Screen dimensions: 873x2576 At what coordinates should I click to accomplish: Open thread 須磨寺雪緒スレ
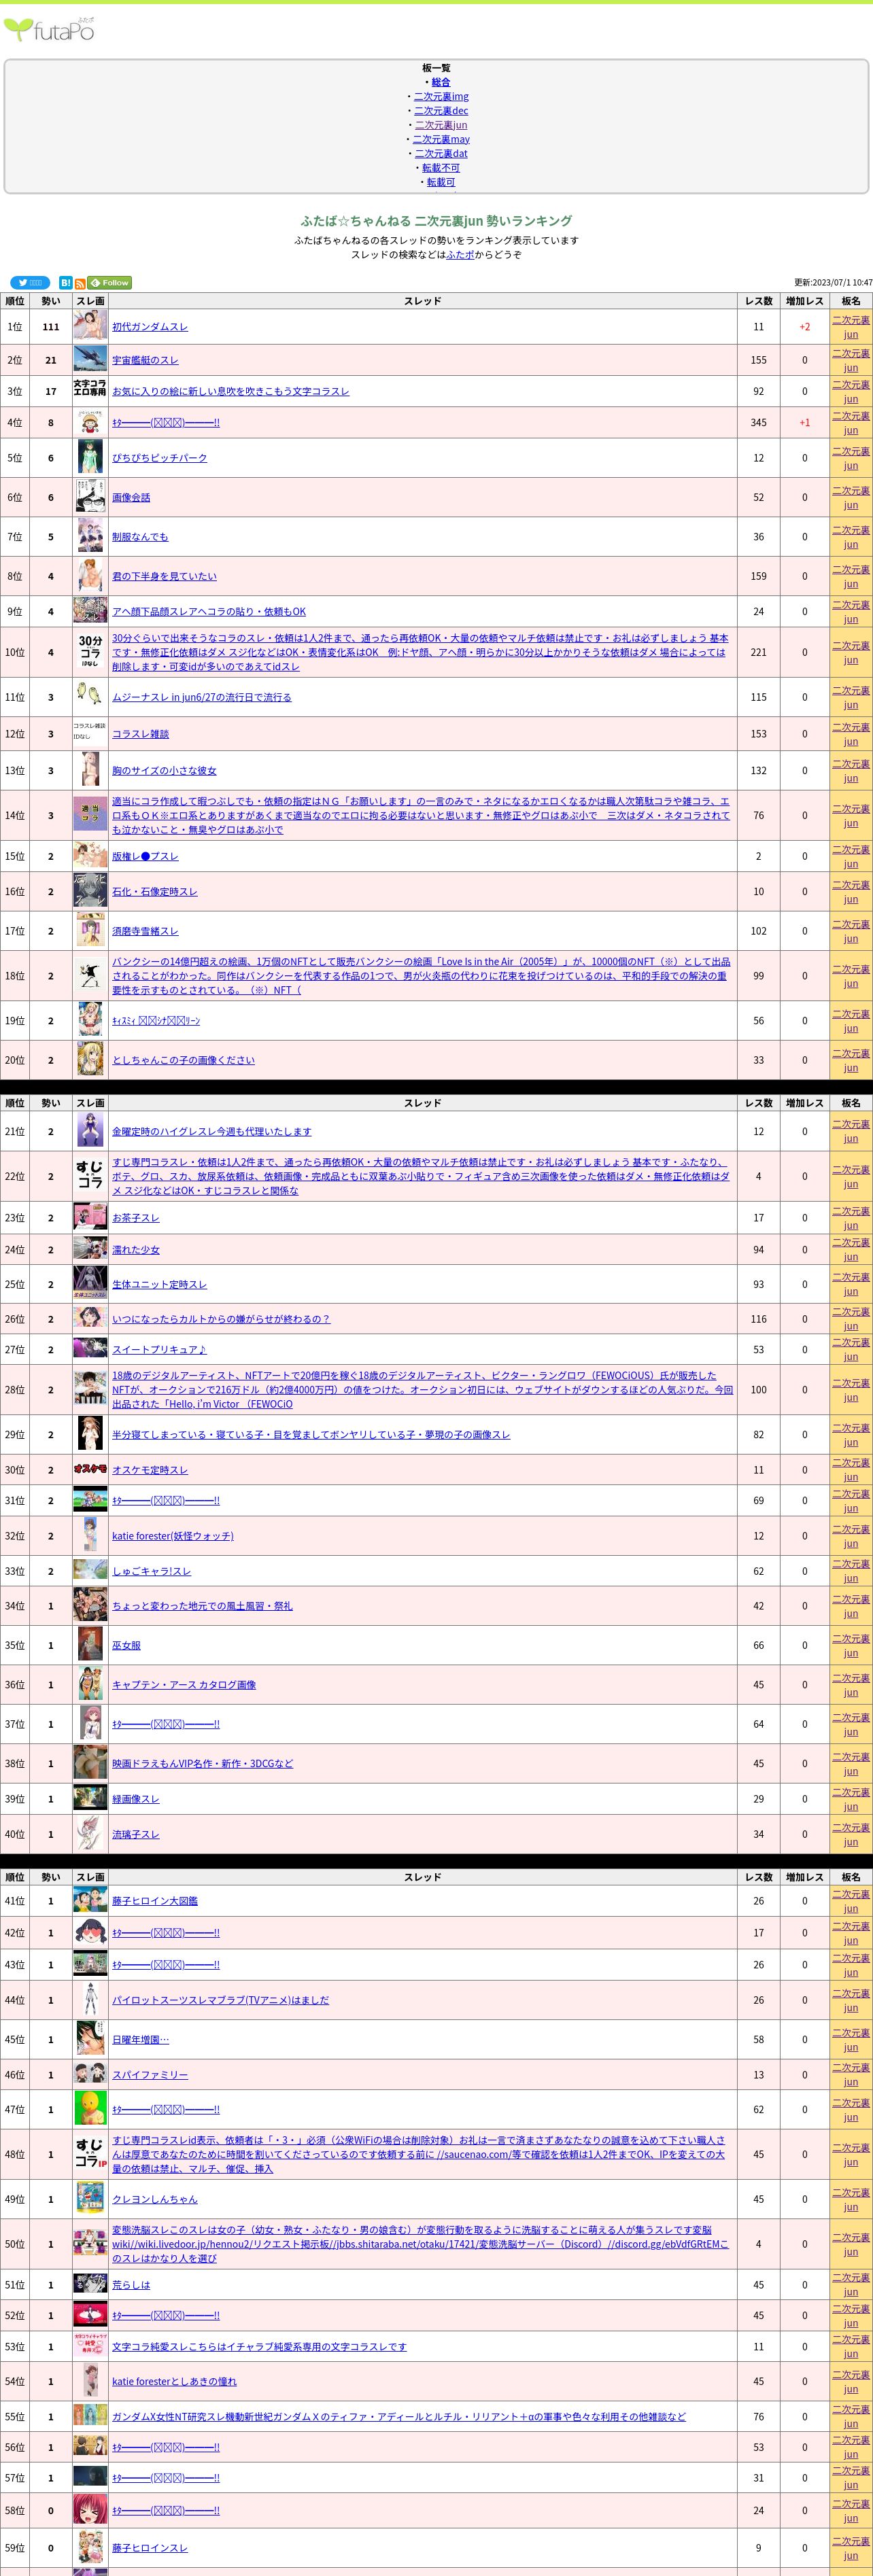click(145, 931)
